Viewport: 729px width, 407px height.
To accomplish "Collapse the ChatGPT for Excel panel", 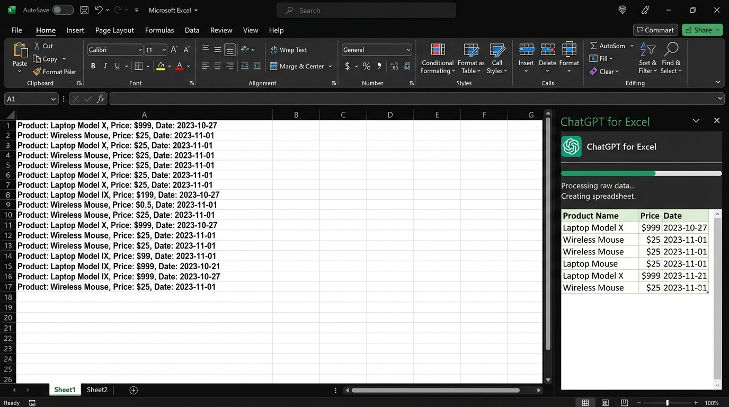I will click(696, 121).
